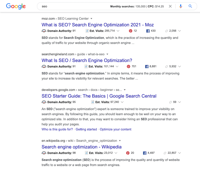Run search with magnifying glass icon
Image resolution: width=200 pixels, height=171 pixels.
[190, 6]
